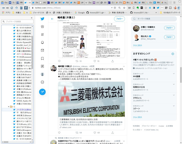Open Shoko Egawa bookmark entry
Viewport: 182px width, 144px height.
point(22,42)
